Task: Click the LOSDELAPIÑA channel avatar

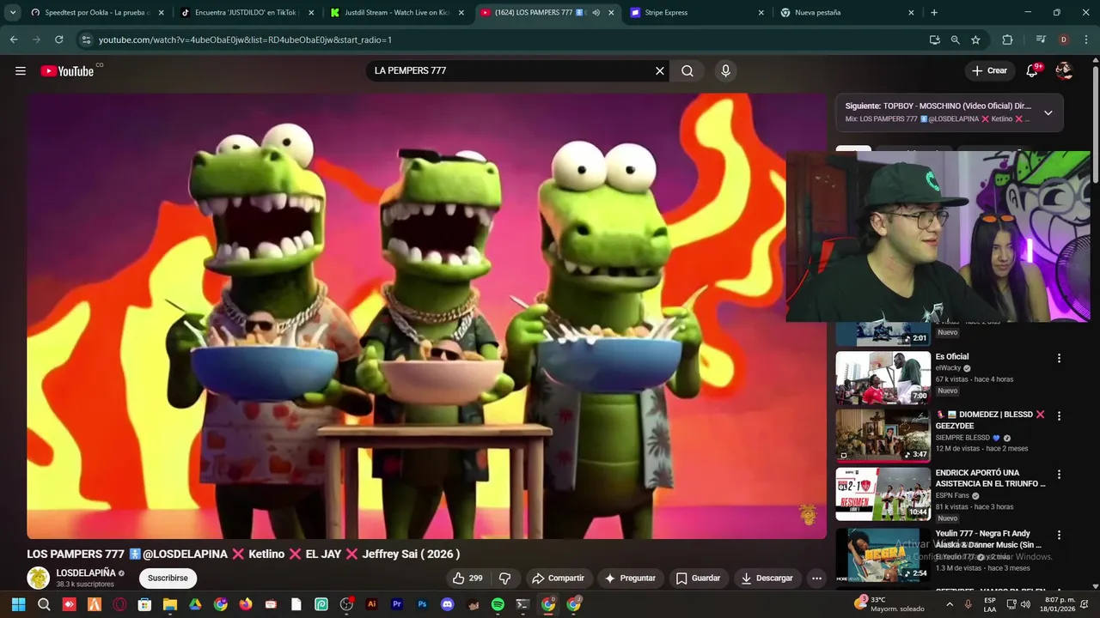Action: (x=38, y=578)
